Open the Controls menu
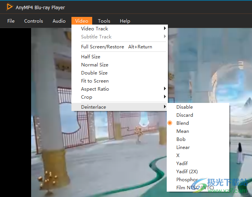 click(x=33, y=21)
